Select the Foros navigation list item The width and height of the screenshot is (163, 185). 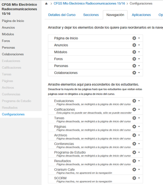click(x=96, y=59)
